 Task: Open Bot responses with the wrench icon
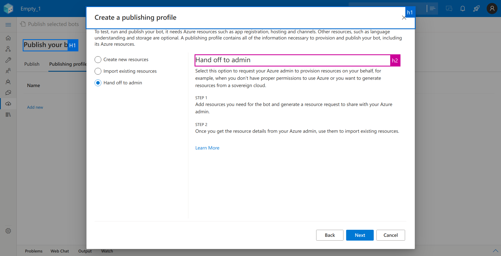point(8,60)
